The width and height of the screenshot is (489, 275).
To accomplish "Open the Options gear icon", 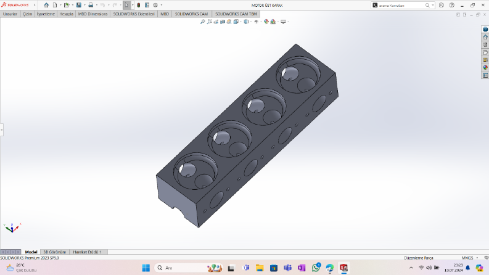I will click(155, 5).
